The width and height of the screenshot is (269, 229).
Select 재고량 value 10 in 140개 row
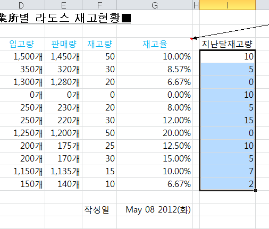[x=99, y=184]
